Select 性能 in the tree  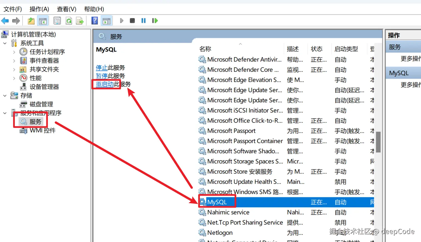pyautogui.click(x=36, y=78)
